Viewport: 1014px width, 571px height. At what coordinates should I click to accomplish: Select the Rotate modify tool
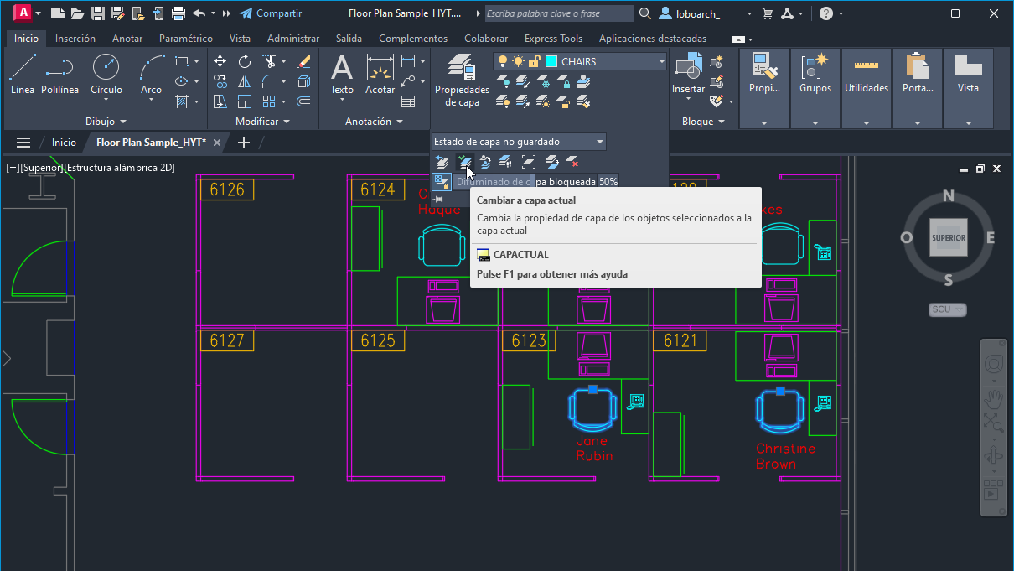coord(244,61)
